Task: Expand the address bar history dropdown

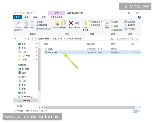Action: (x=109, y=39)
